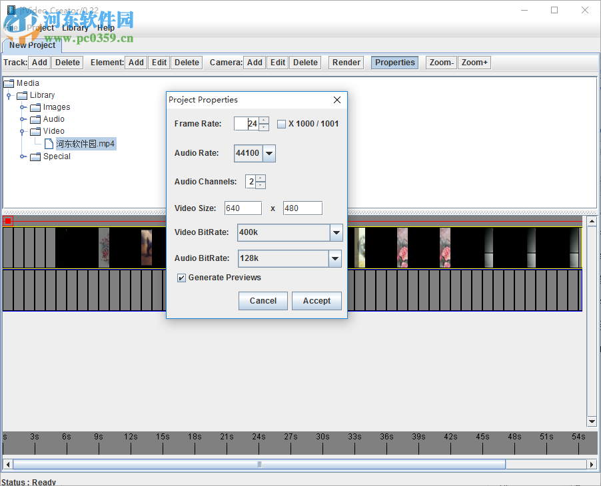601x486 pixels.
Task: Open the Video BitRate dropdown
Action: (335, 232)
